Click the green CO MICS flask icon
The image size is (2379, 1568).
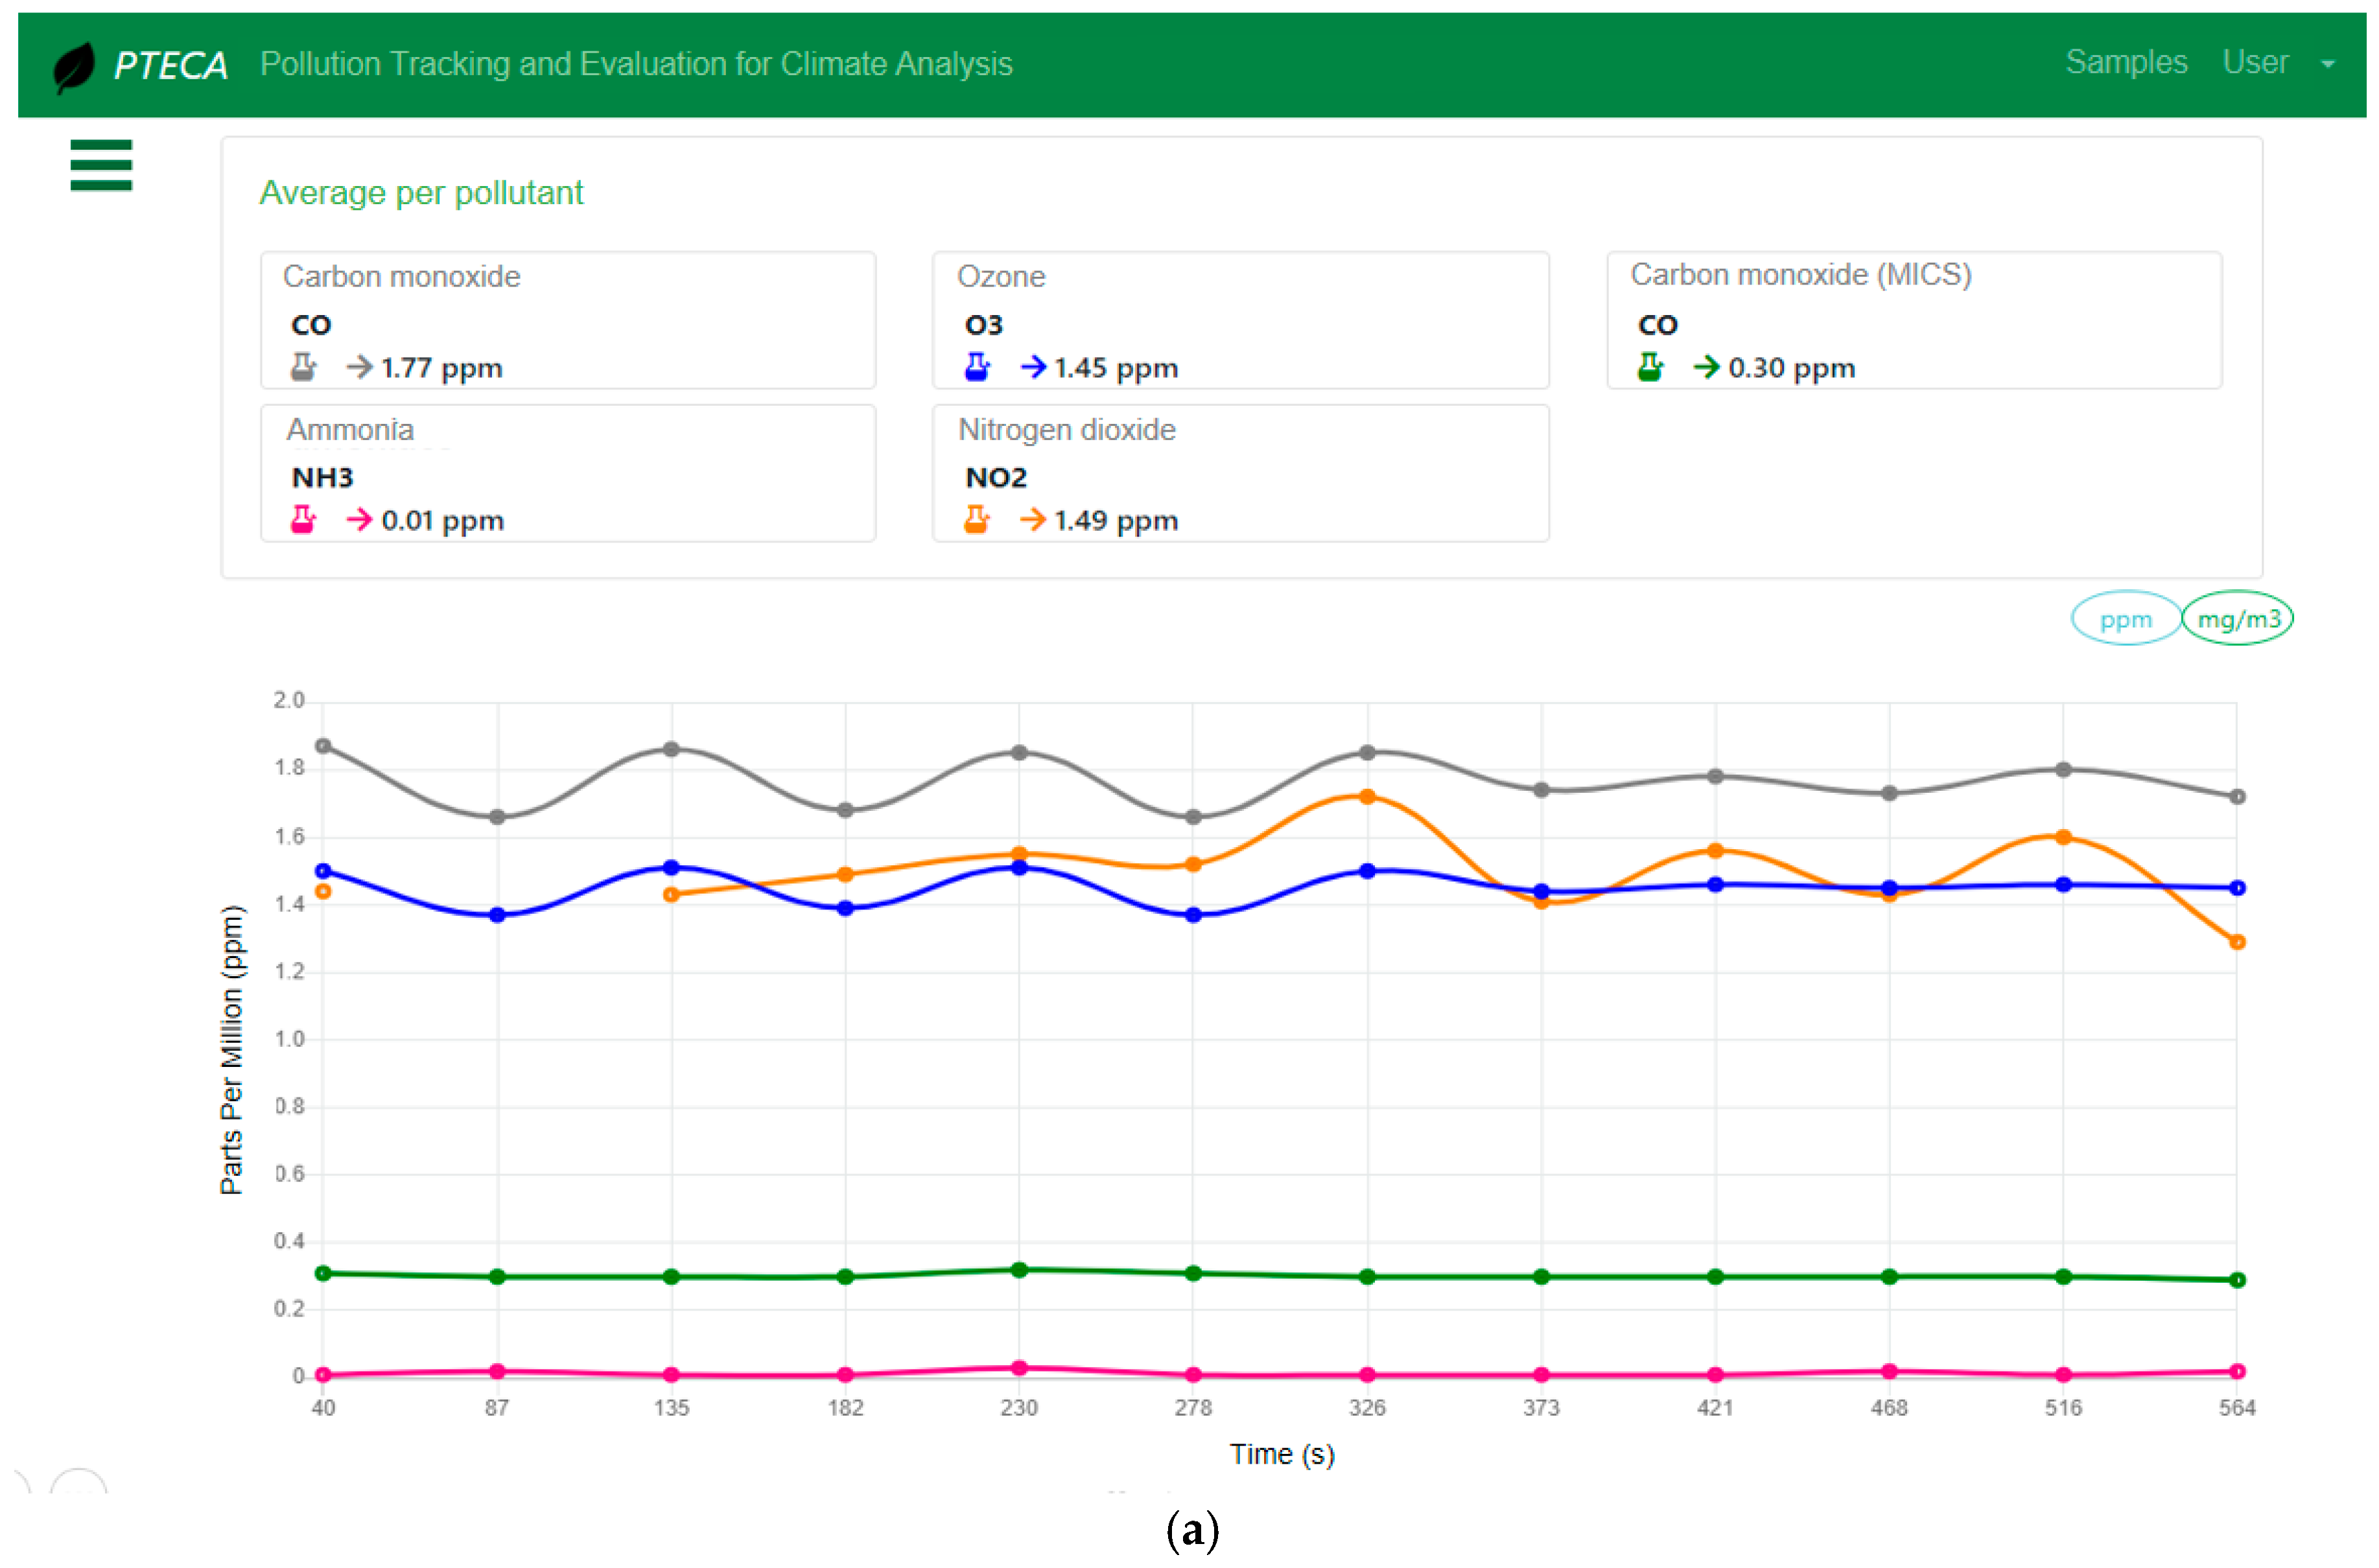[x=1649, y=367]
